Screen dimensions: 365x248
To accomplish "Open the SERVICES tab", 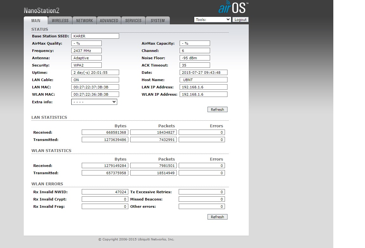I will click(x=133, y=21).
